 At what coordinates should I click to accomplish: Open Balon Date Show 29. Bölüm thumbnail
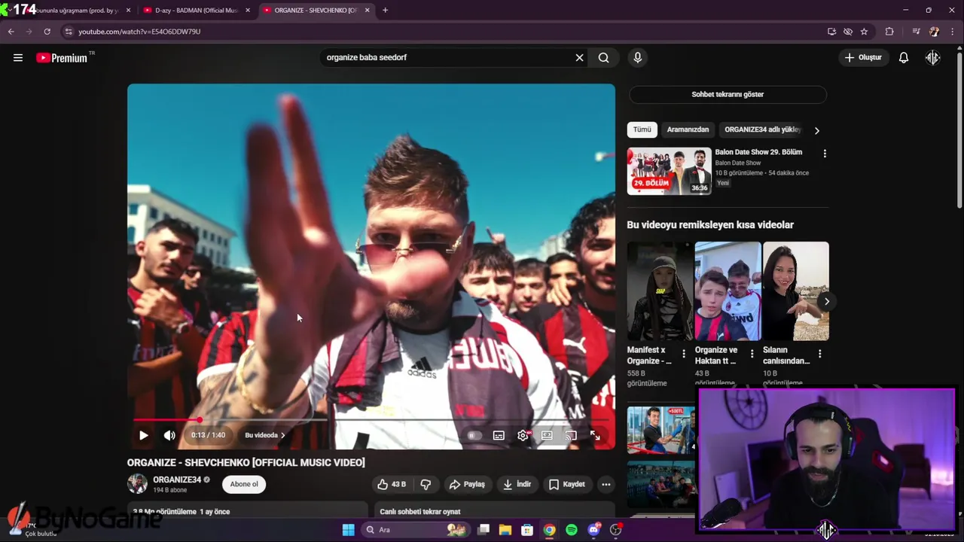point(669,171)
